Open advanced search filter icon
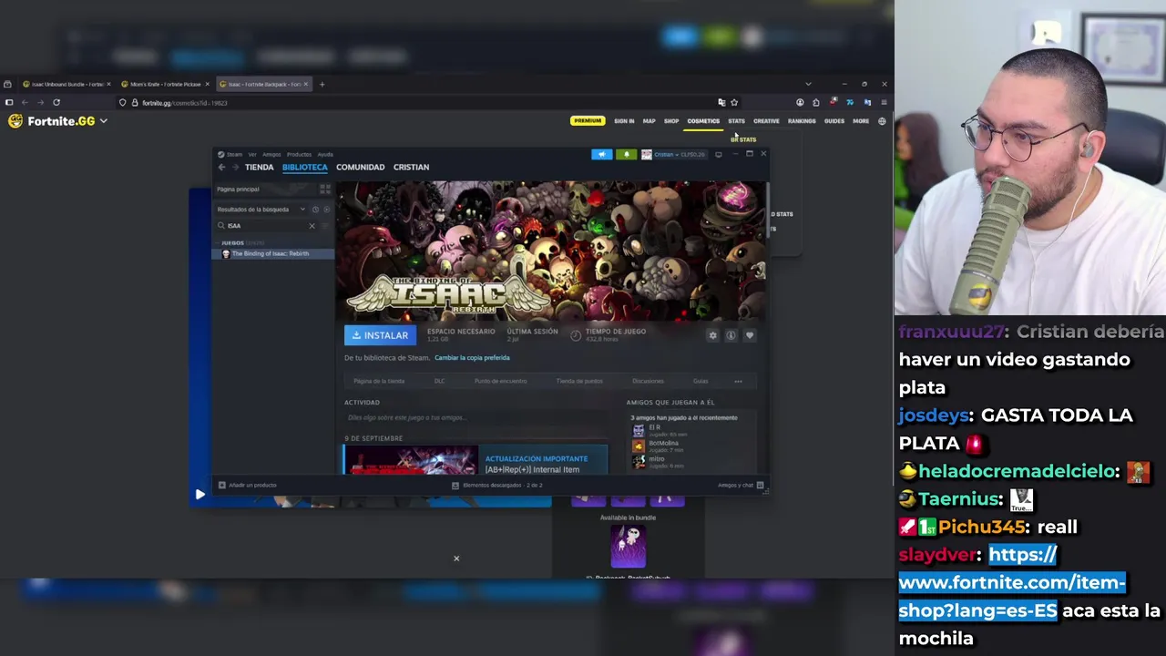This screenshot has height=656, width=1166. point(326,226)
